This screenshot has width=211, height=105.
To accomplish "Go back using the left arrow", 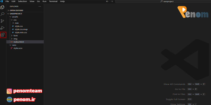I will click(x=107, y=2).
